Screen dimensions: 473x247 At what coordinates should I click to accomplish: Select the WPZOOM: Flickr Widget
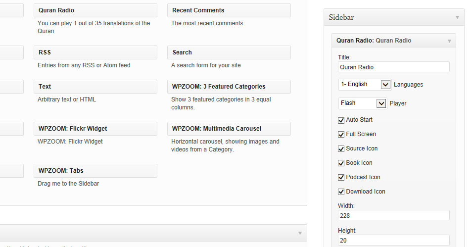coord(95,129)
